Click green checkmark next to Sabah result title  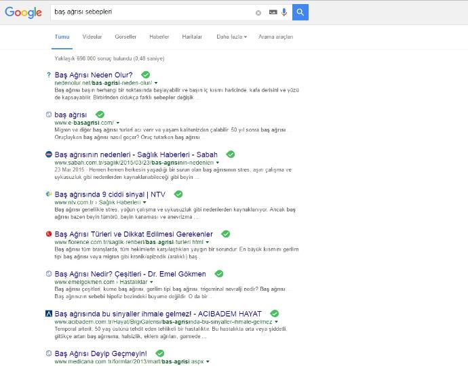(x=231, y=155)
